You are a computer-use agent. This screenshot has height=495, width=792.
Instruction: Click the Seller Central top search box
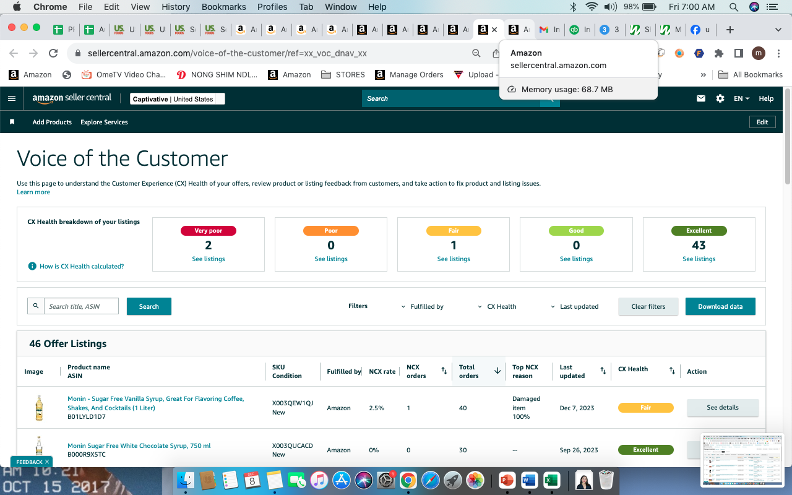451,98
